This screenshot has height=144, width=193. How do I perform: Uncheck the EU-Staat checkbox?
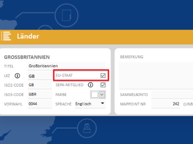point(103,76)
